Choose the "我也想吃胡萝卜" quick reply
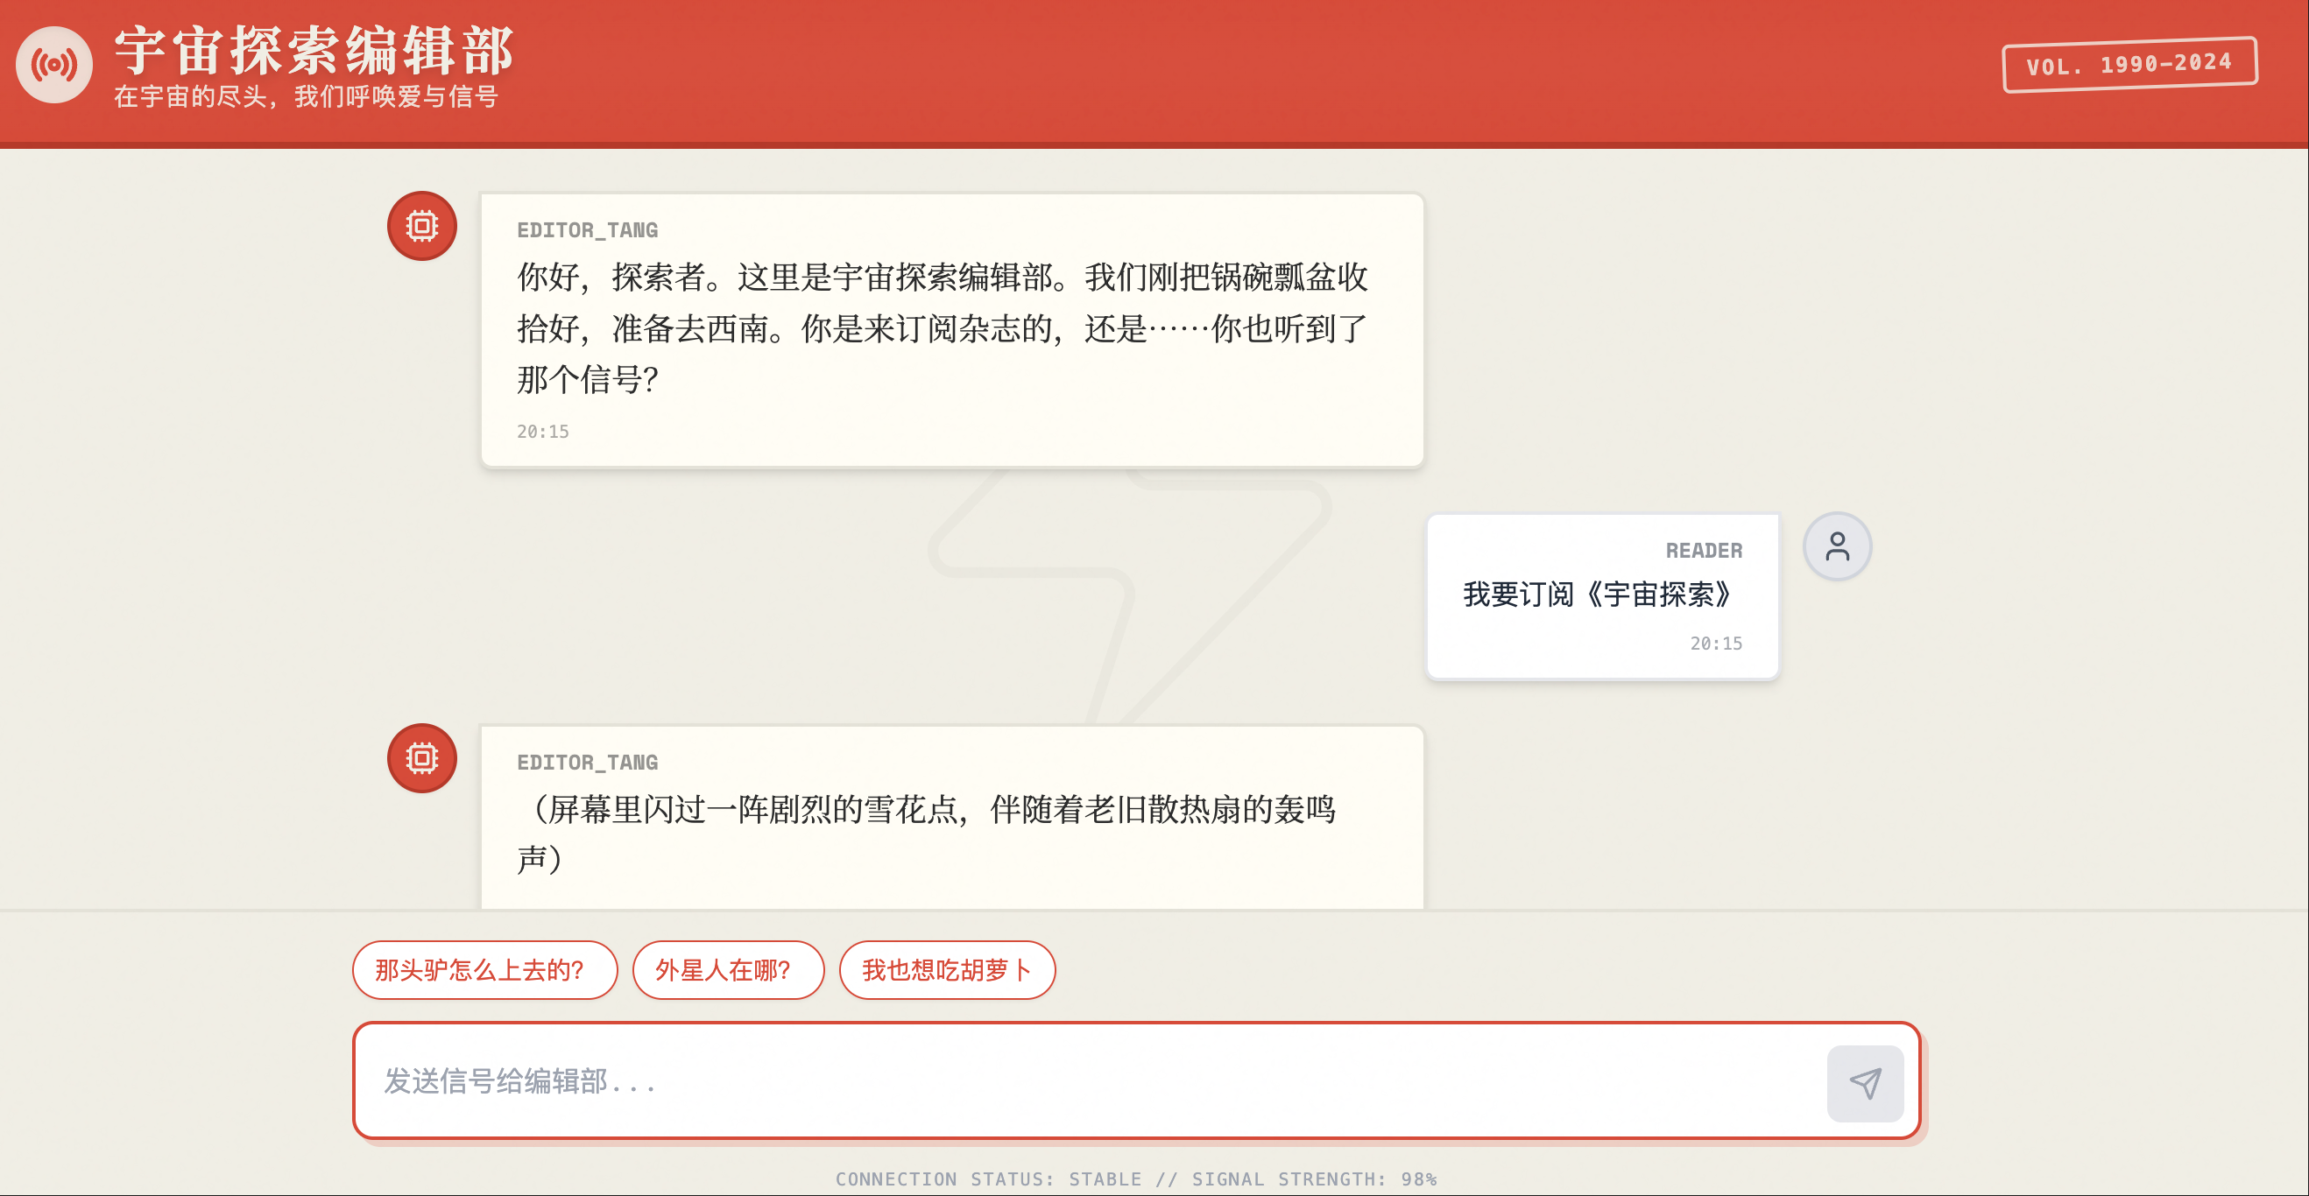Screen dimensions: 2309x1196 coord(947,969)
